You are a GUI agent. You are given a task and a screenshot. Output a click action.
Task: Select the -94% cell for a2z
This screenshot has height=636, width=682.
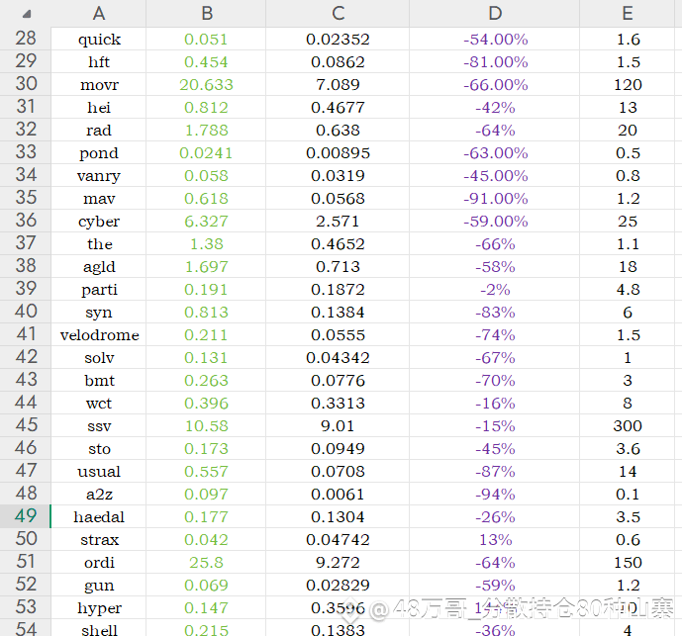click(495, 494)
